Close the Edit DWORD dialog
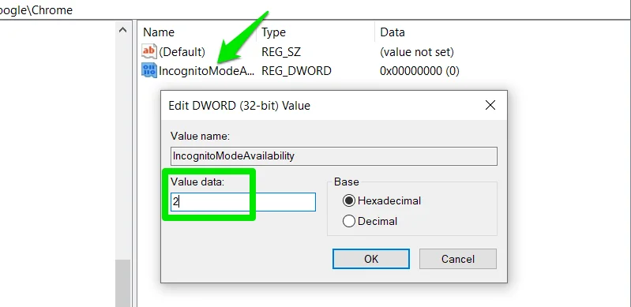Screen dimensions: 631x307 pyautogui.click(x=490, y=106)
